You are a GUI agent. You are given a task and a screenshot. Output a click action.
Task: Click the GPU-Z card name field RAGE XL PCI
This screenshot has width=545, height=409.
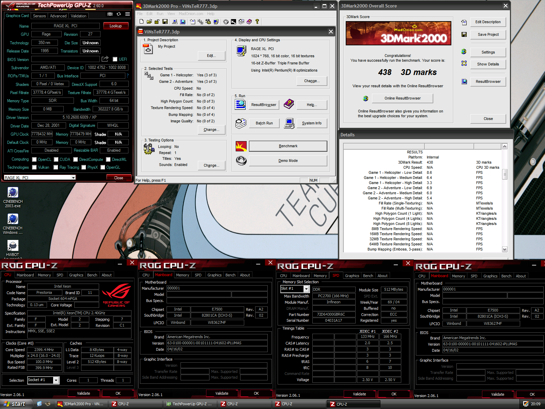coord(65,26)
